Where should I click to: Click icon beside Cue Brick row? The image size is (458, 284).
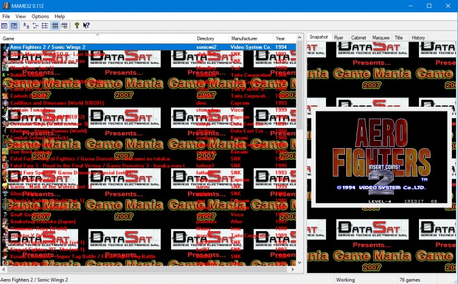pyautogui.click(x=5, y=152)
